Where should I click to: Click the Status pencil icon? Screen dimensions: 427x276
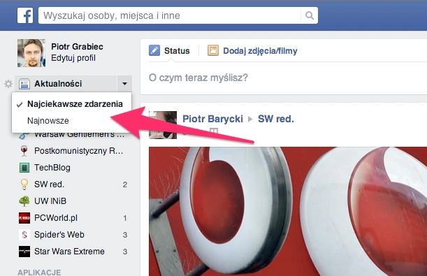[154, 50]
